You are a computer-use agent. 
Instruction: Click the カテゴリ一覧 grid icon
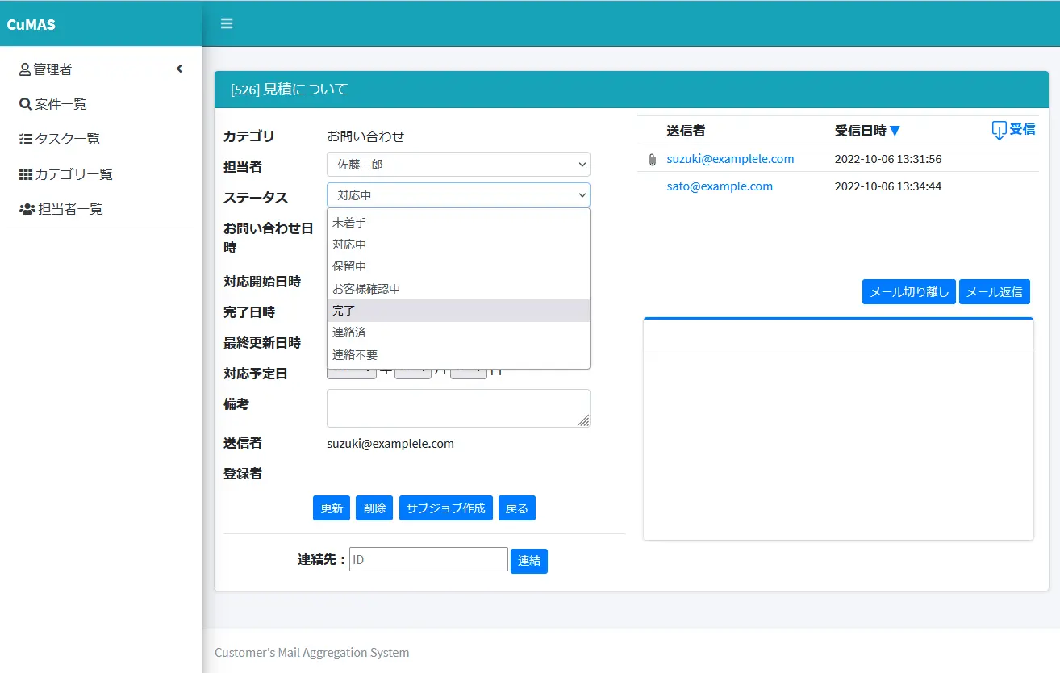tap(26, 174)
